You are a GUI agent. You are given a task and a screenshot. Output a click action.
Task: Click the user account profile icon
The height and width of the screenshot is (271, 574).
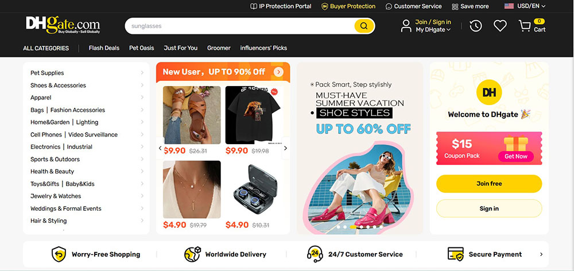pos(406,26)
